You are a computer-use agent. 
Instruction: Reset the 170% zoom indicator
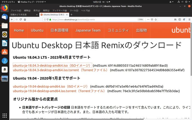click(140, 19)
